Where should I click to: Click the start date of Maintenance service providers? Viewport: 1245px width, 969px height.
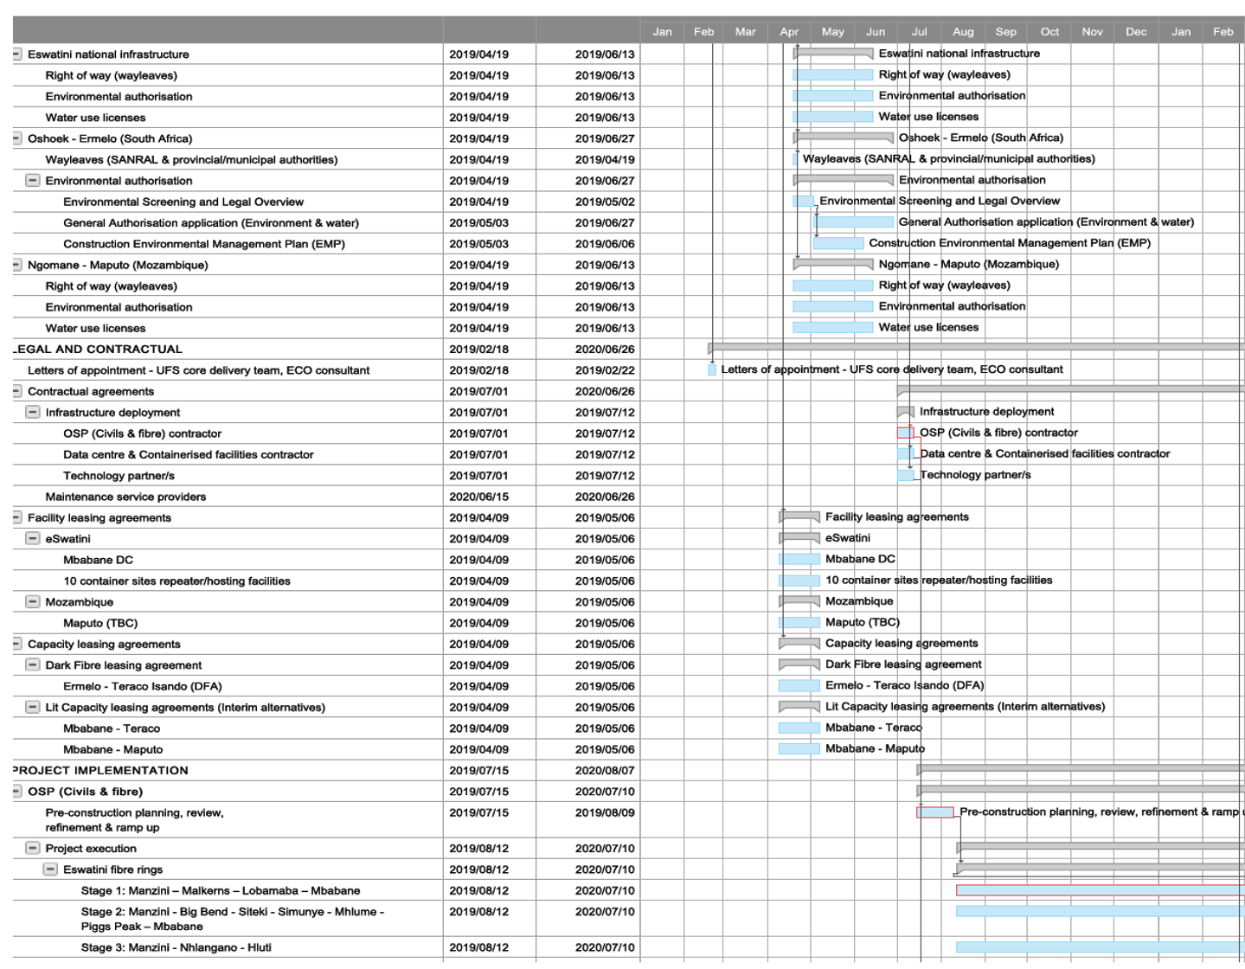pos(478,497)
